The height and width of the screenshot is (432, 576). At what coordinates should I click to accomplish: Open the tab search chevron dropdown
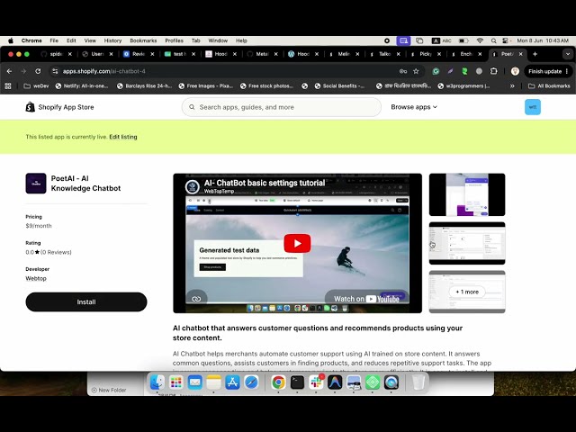(568, 54)
